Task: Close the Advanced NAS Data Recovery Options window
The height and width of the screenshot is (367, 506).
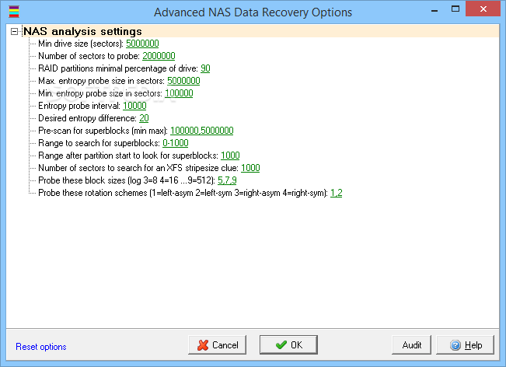Action: coord(483,9)
